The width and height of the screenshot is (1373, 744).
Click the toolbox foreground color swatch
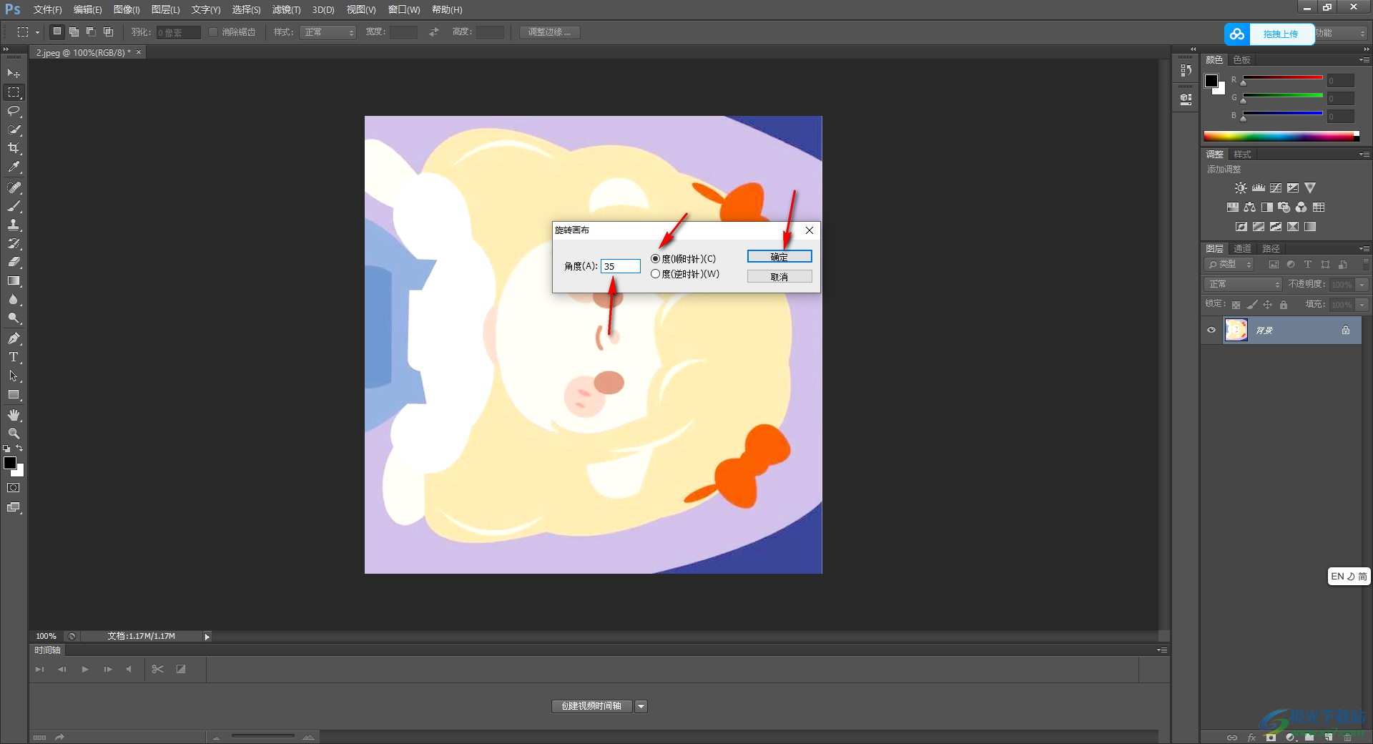(x=10, y=463)
